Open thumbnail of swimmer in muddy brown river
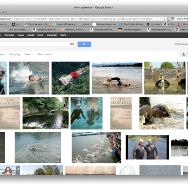The width and height of the screenshot is (188, 186). 117,78
